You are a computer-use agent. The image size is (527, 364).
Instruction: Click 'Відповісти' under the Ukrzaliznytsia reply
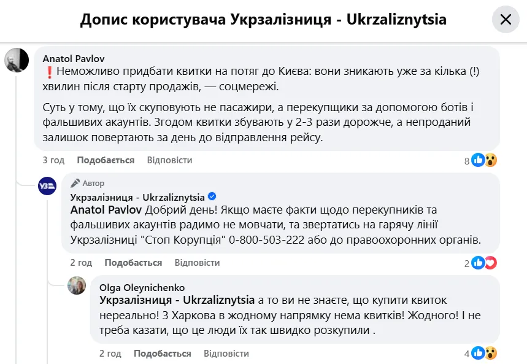tap(197, 263)
